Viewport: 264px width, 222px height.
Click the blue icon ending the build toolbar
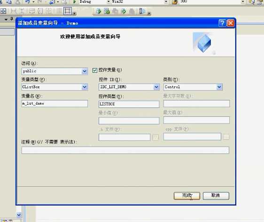pyautogui.click(x=142, y=11)
